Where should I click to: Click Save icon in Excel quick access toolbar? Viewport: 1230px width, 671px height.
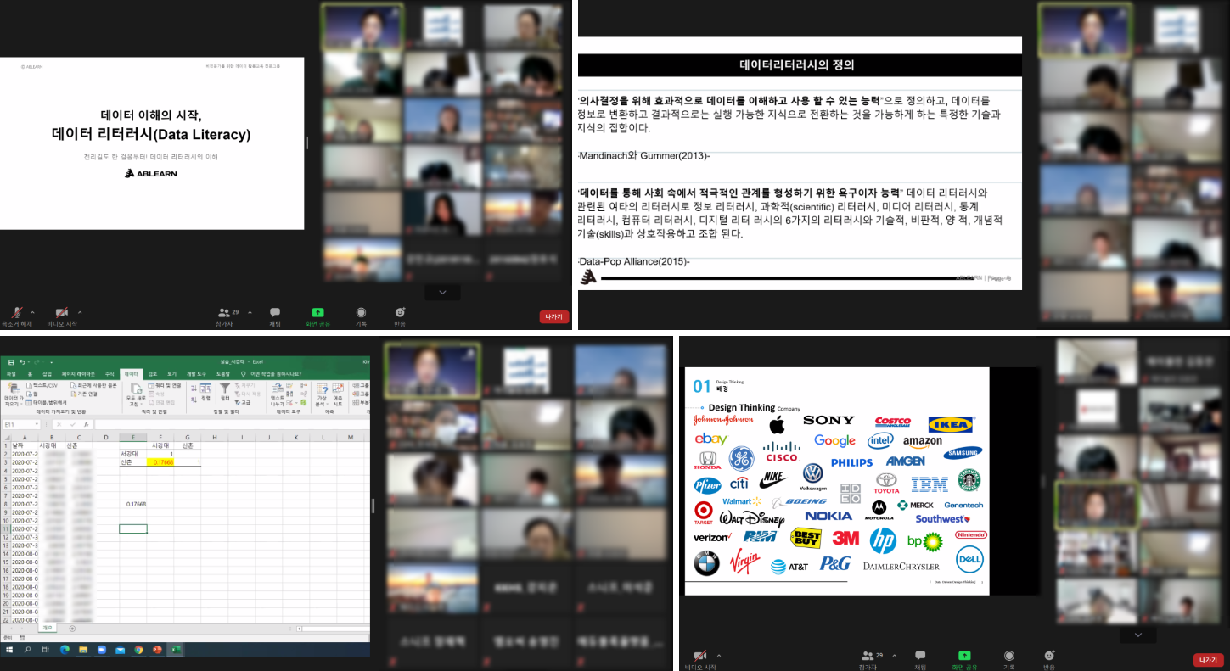(x=11, y=362)
